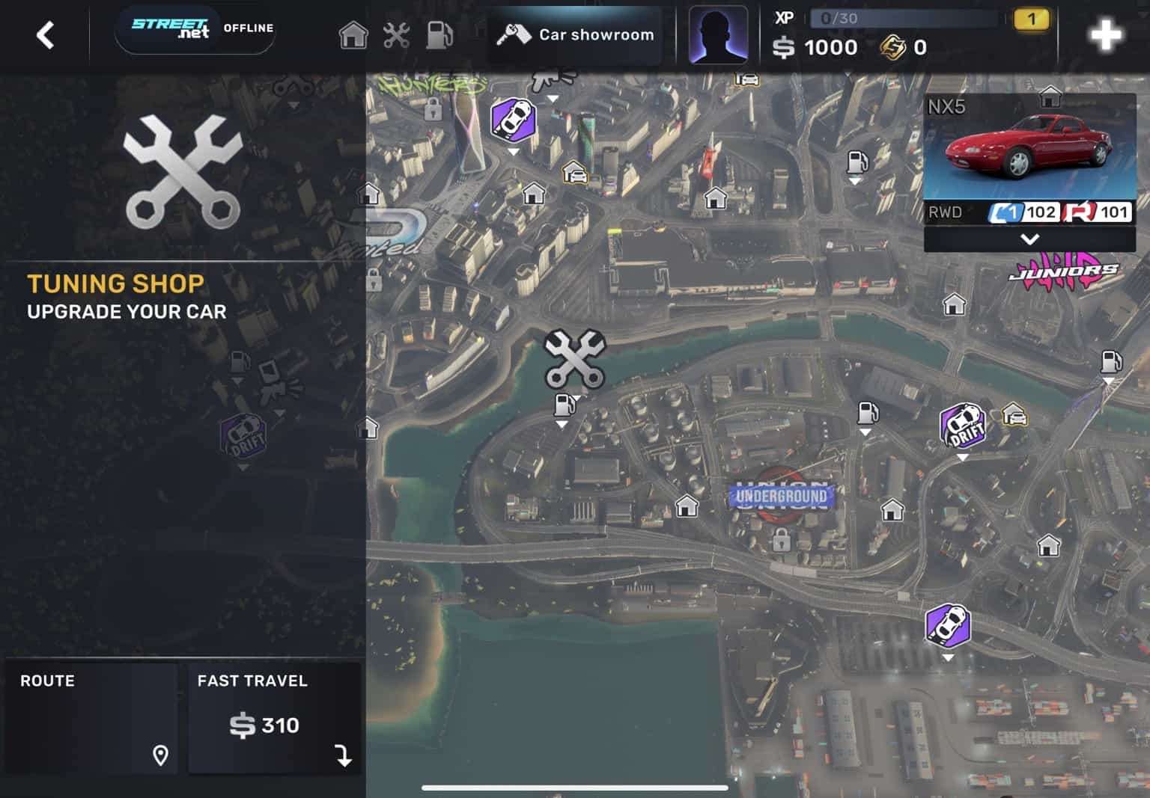Screen dimensions: 1150x798
Task: Click the Underground Union locked zone label
Action: [782, 496]
